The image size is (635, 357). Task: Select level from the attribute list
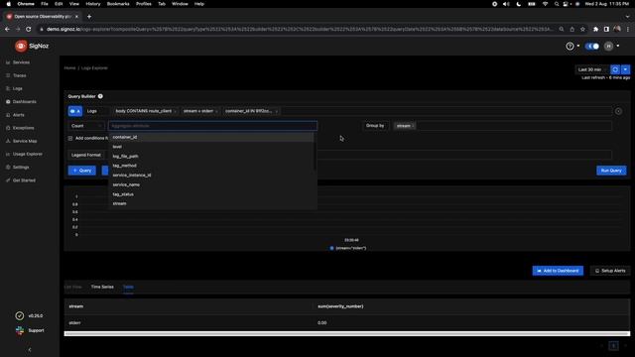click(x=210, y=147)
